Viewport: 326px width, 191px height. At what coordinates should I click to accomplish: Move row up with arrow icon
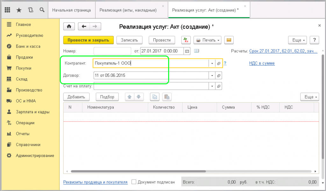tap(130, 97)
